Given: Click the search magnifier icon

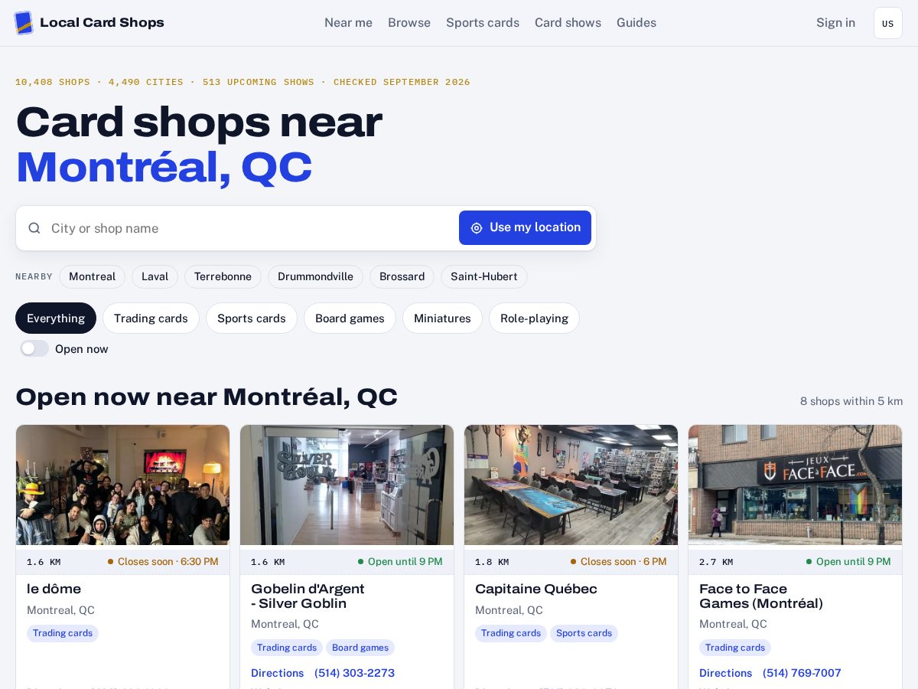Looking at the screenshot, I should tap(34, 228).
